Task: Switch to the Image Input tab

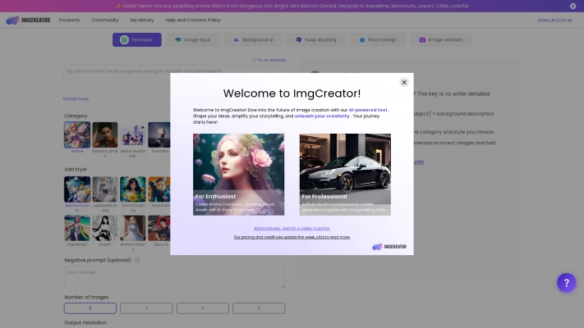Action: coord(193,40)
